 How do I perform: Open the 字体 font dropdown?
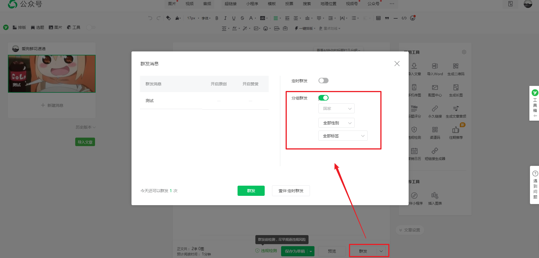point(206,18)
